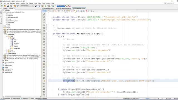The width and height of the screenshot is (178, 100).
Task: Expand the Procedures folder node
Action: click(x=7, y=52)
